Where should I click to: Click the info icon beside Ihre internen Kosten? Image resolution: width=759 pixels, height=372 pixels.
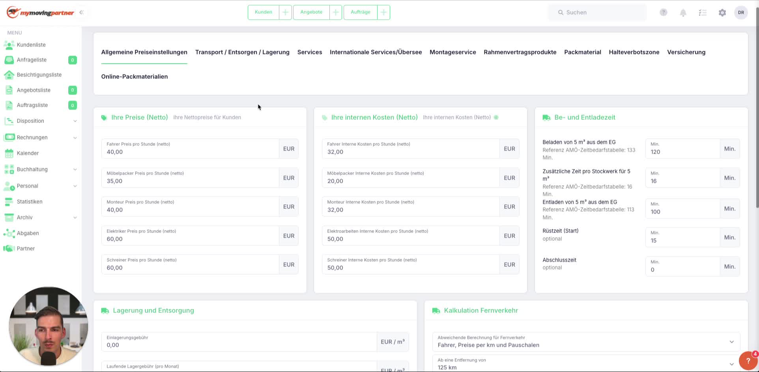pos(496,117)
